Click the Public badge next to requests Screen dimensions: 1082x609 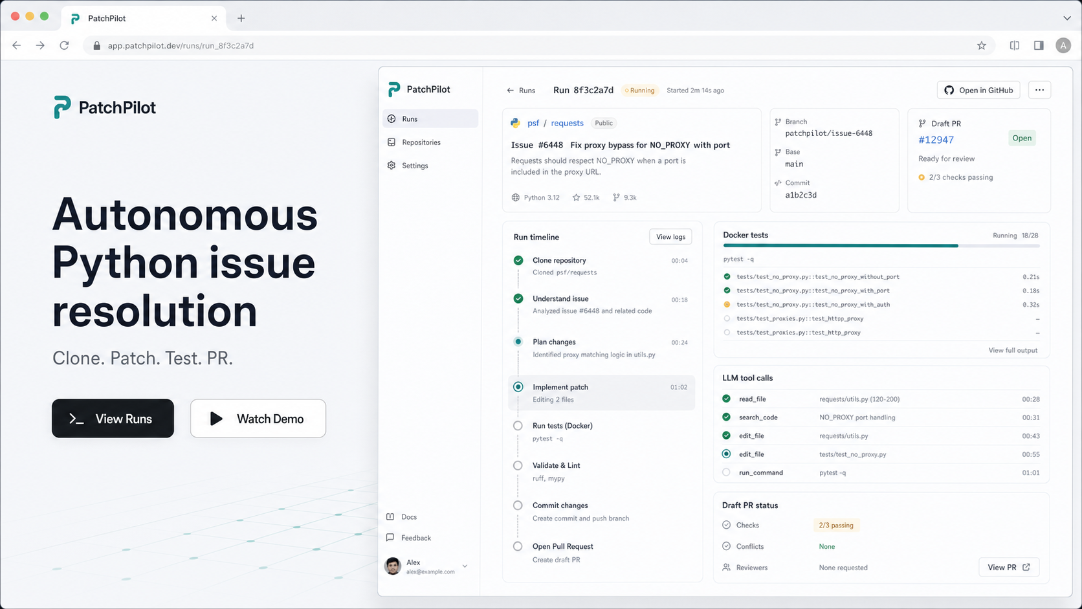tap(604, 123)
